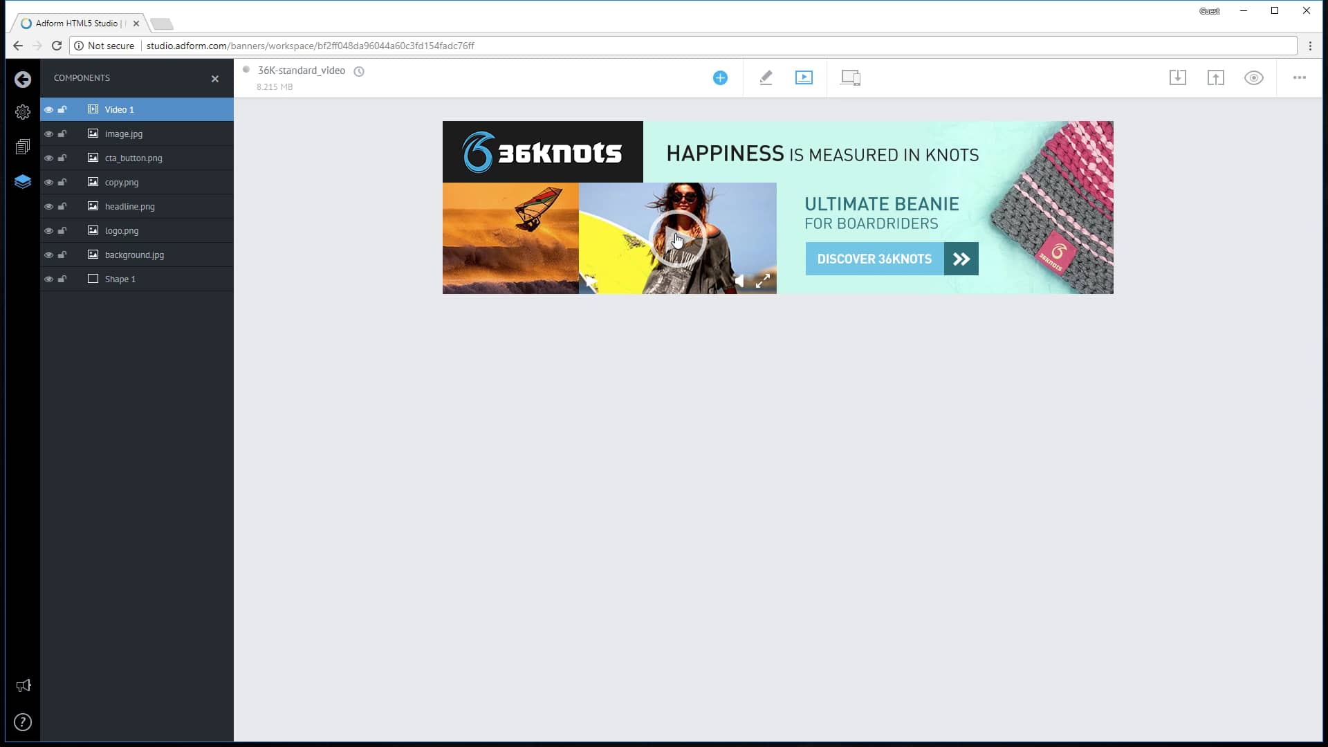Image resolution: width=1328 pixels, height=747 pixels.
Task: Click the Download banner icon
Action: (x=1178, y=77)
